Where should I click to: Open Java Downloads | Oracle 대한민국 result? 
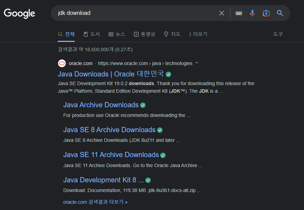111,74
